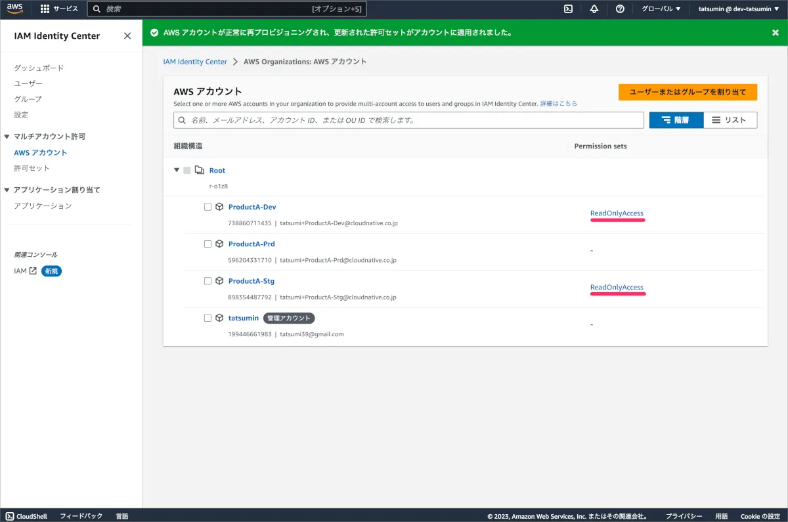Open the ProductA-Prd account link
Screen dimensions: 788x522
coord(252,244)
